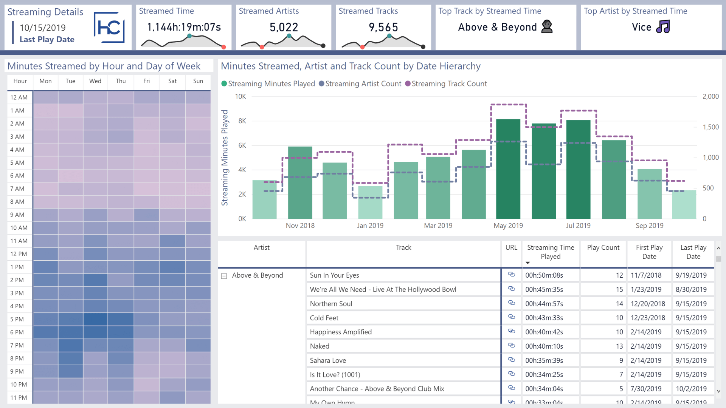The width and height of the screenshot is (726, 408).
Task: Click the HC logo icon
Action: (x=109, y=27)
